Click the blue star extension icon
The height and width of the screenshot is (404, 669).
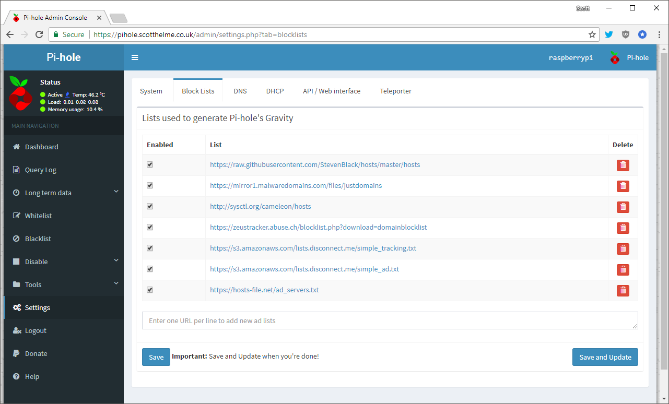642,34
